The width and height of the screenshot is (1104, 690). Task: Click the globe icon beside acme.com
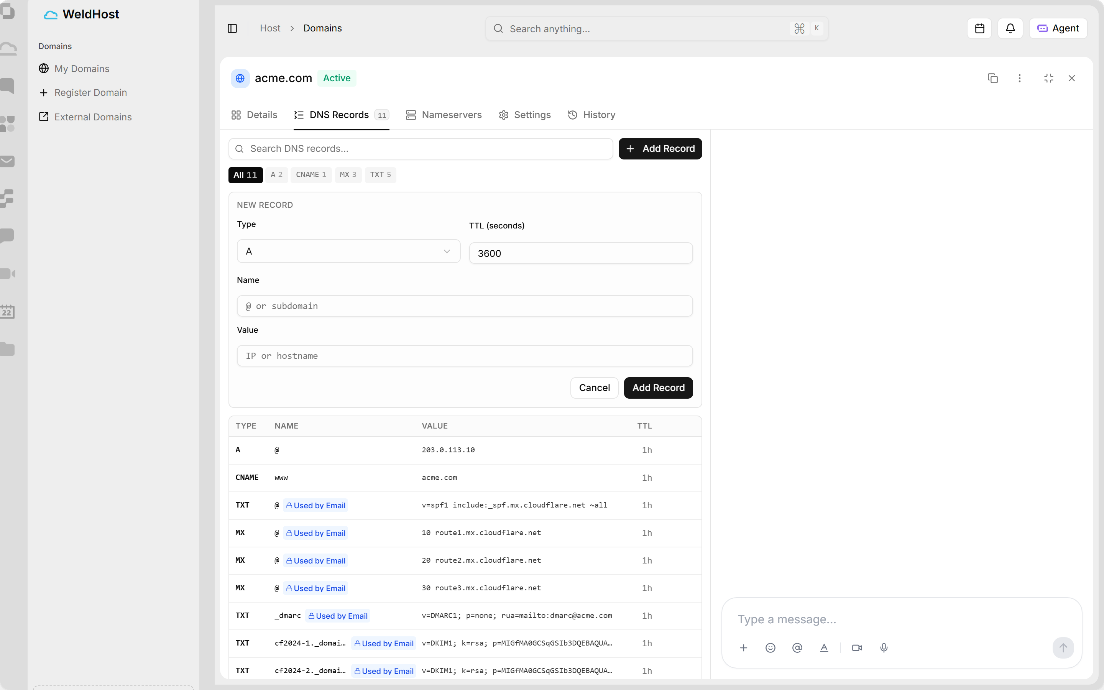click(x=240, y=78)
